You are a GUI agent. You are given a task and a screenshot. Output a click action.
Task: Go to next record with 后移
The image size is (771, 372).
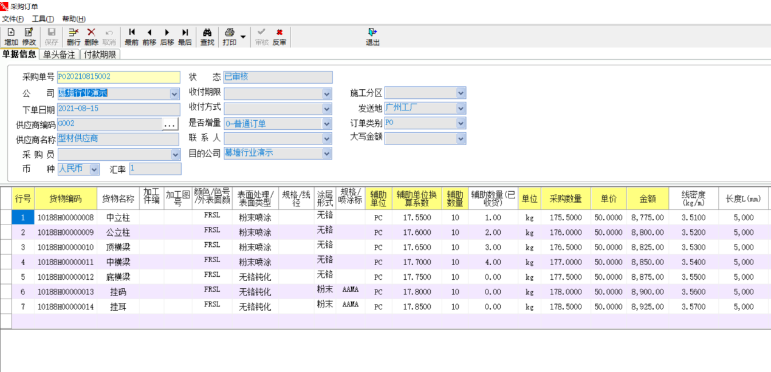167,37
